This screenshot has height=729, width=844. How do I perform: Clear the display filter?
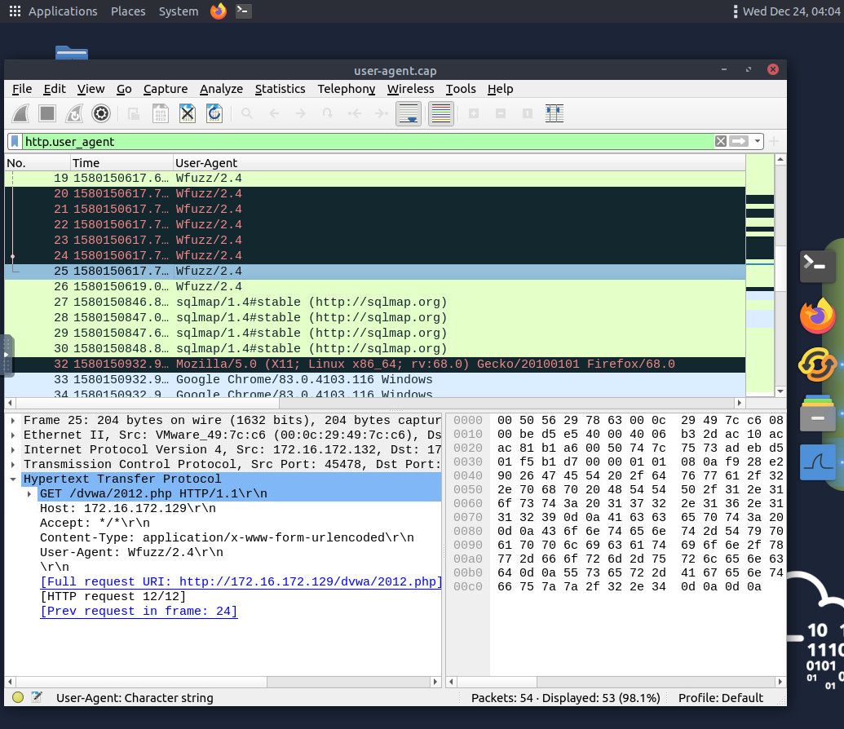coord(721,141)
